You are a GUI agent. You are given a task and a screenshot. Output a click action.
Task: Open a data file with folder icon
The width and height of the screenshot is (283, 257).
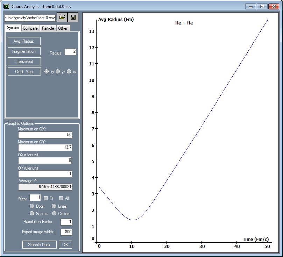click(x=62, y=17)
